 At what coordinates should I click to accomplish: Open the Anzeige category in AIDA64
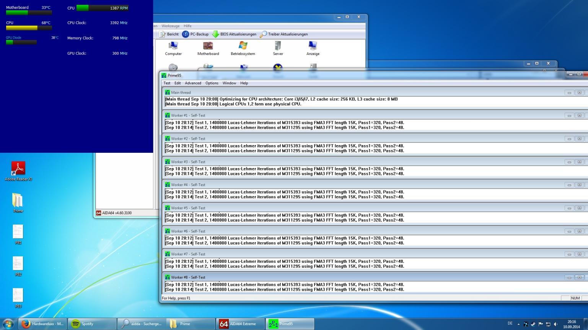click(313, 48)
